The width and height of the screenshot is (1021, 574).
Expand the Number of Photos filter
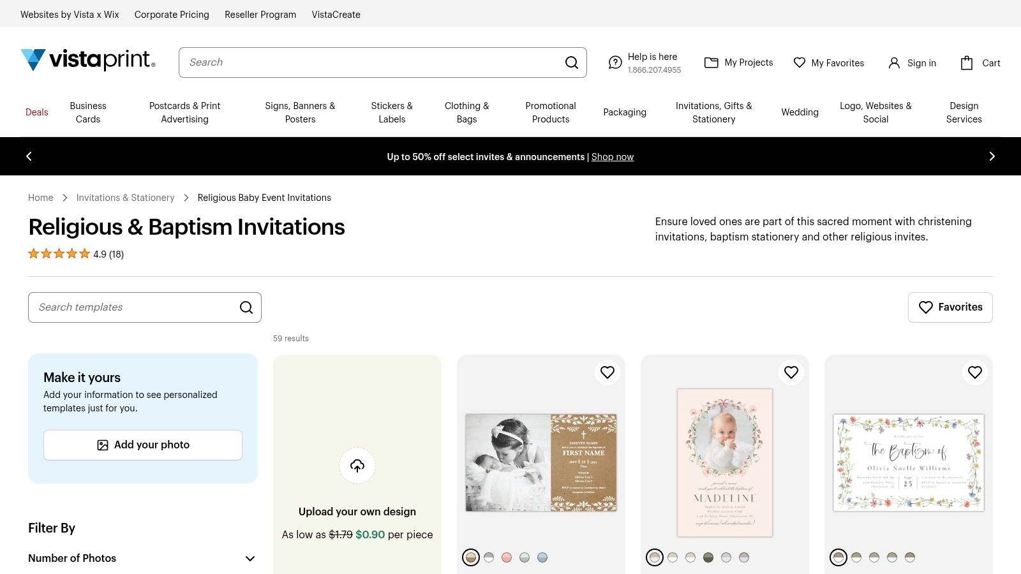(x=250, y=559)
